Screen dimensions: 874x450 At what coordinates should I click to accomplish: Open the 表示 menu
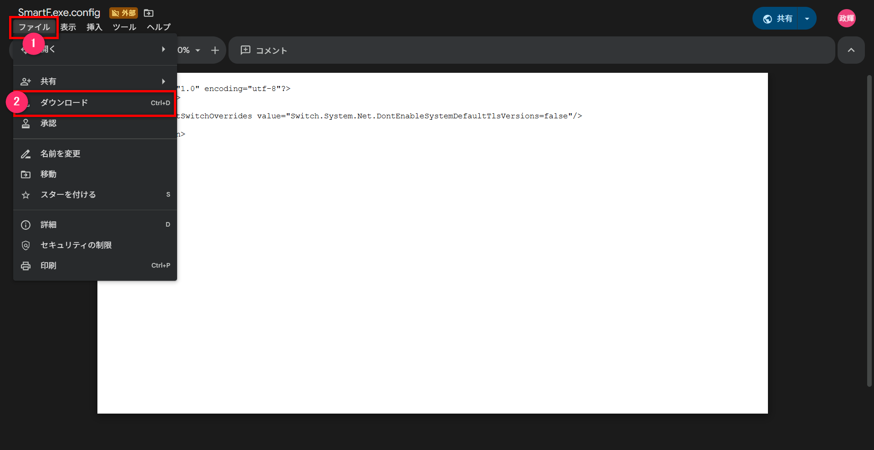(68, 27)
